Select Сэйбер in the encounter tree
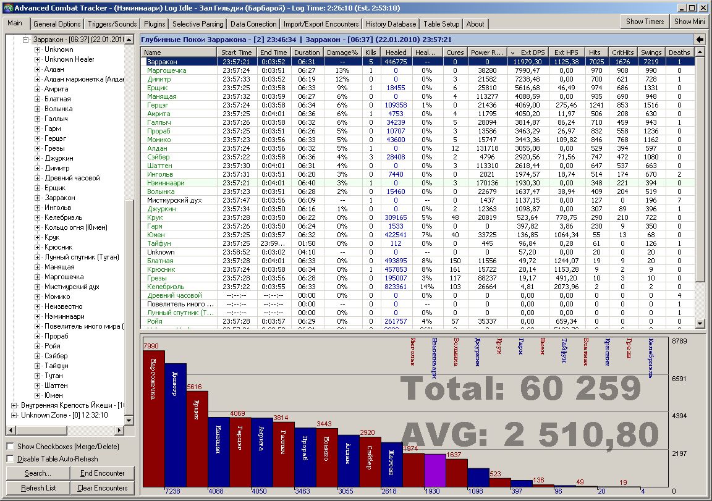The height and width of the screenshot is (501, 712). tap(56, 356)
